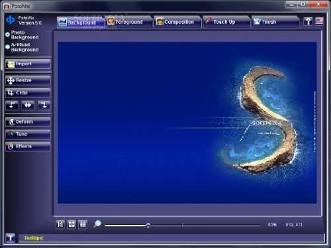This screenshot has height=248, width=331.
Task: Open help with the question mark icon
Action: coord(308,21)
